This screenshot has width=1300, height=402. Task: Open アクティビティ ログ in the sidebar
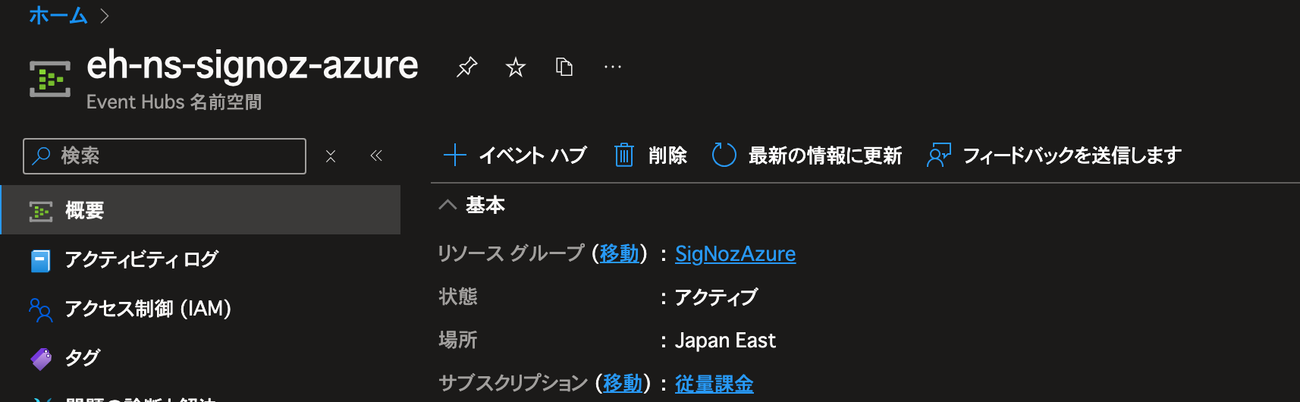click(141, 259)
